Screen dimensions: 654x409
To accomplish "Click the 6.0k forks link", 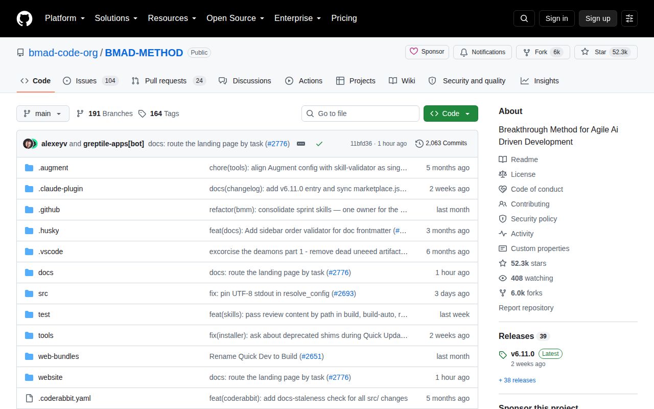I will coord(527,293).
